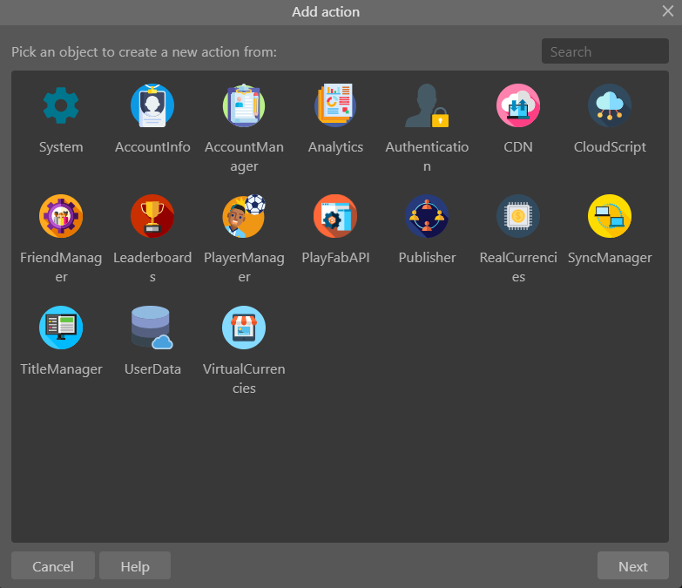The image size is (682, 588).
Task: Pick the Authentication user-lock icon
Action: (427, 105)
